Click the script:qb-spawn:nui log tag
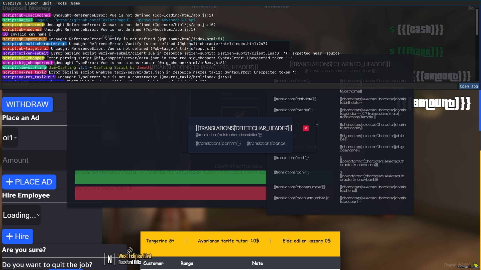481x270 pixels. point(24,39)
